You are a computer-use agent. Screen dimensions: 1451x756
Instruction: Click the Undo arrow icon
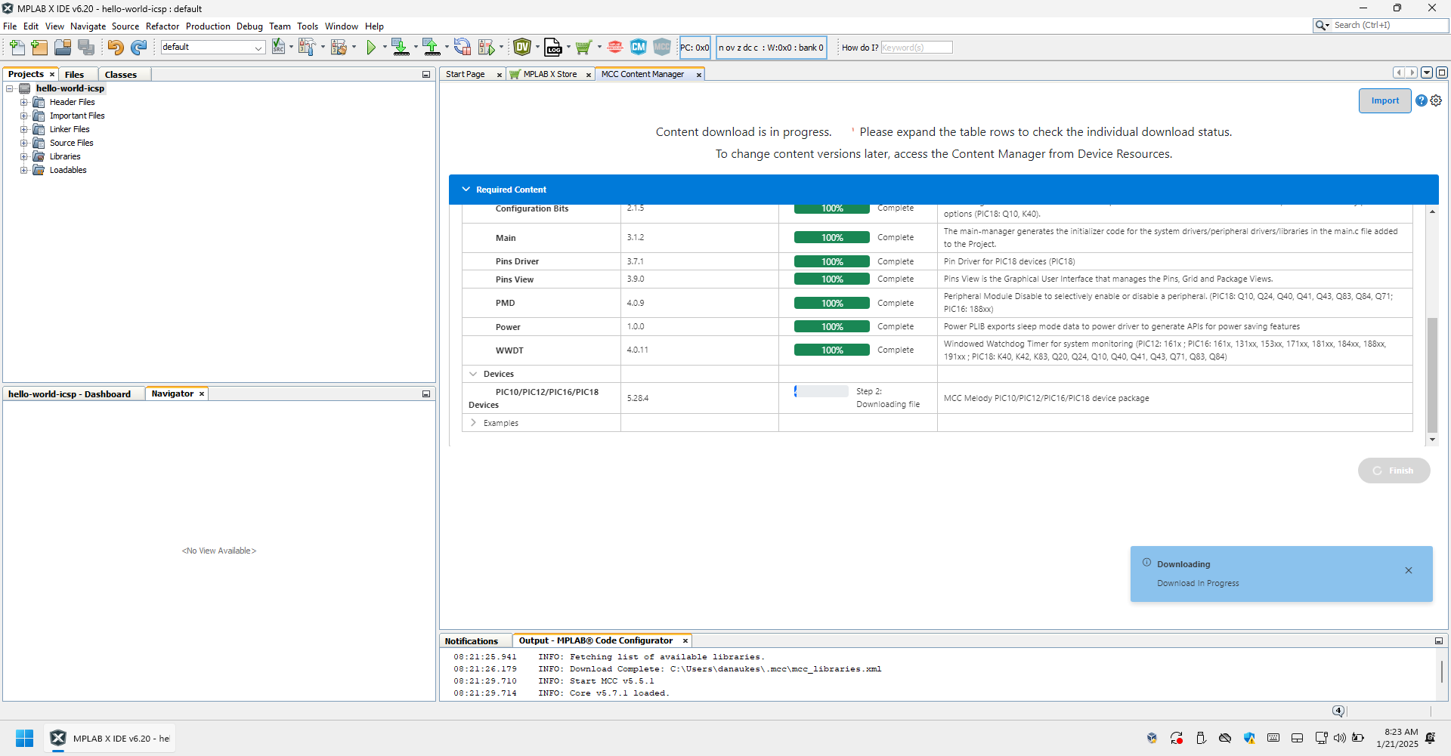115,48
